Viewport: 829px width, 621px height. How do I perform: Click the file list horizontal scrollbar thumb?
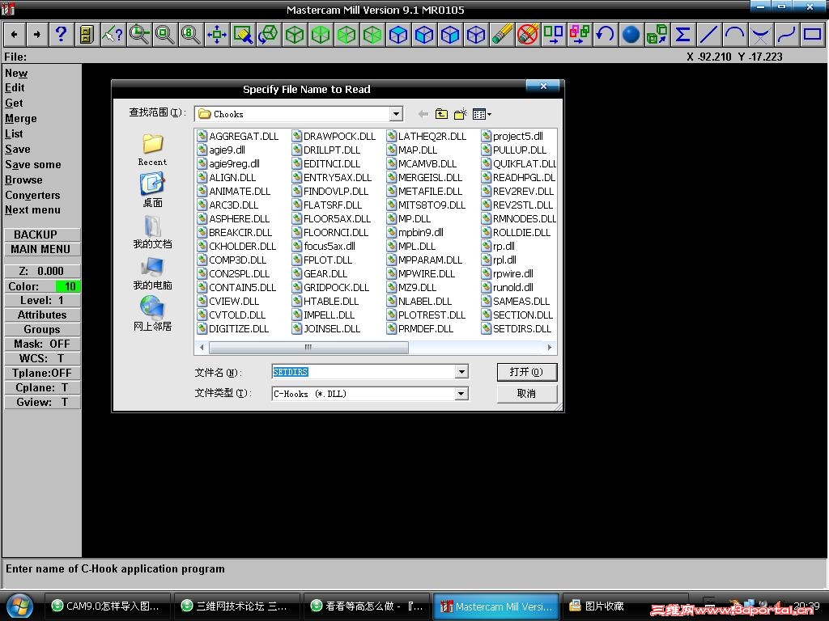click(308, 348)
